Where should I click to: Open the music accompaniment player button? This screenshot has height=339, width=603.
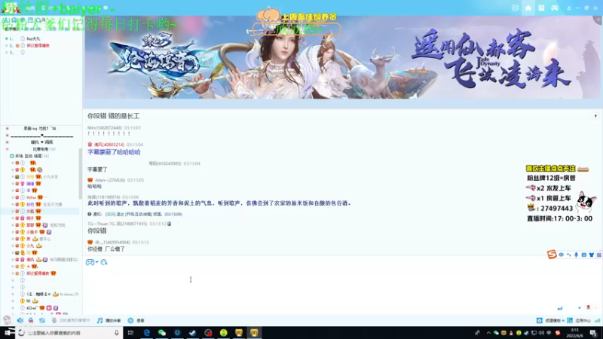pos(109,320)
